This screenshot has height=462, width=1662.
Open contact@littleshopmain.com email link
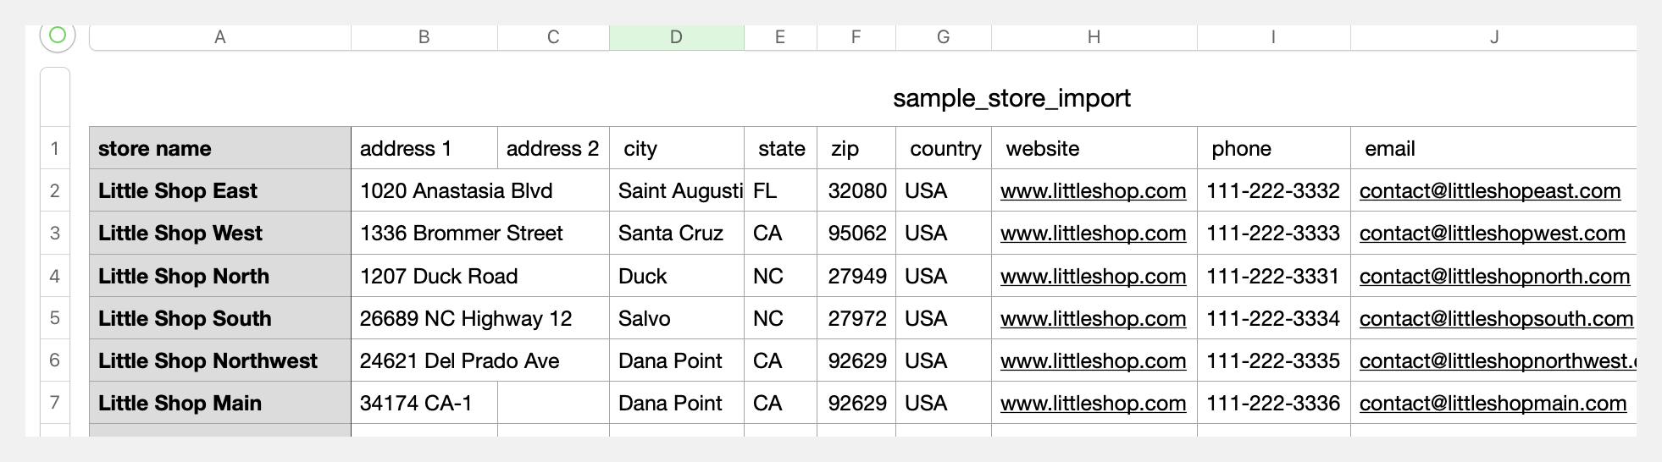pyautogui.click(x=1493, y=404)
